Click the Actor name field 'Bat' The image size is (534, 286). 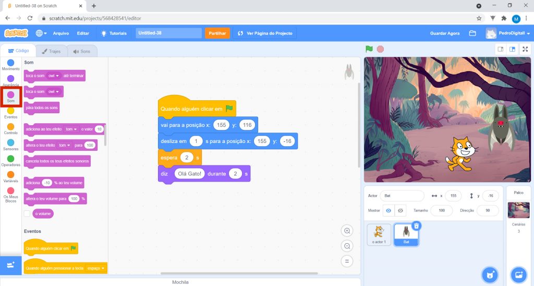pyautogui.click(x=402, y=196)
